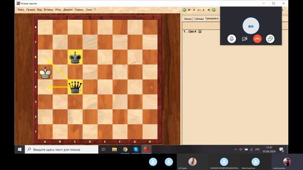
Task: Toggle the camera in the call overlay
Action: [244, 39]
